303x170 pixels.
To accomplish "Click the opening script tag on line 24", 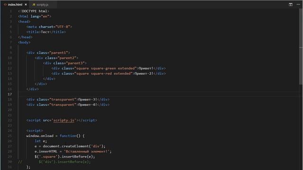I will pos(35,131).
